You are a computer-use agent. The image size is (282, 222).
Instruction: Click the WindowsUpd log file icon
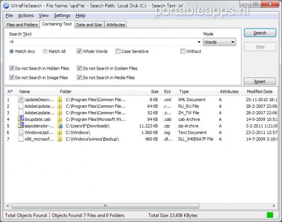coord(21,133)
